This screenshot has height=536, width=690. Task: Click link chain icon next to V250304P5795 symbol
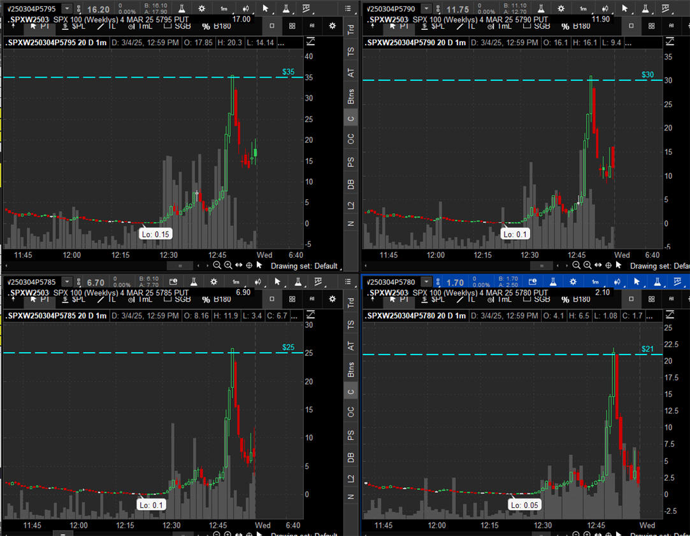click(79, 9)
